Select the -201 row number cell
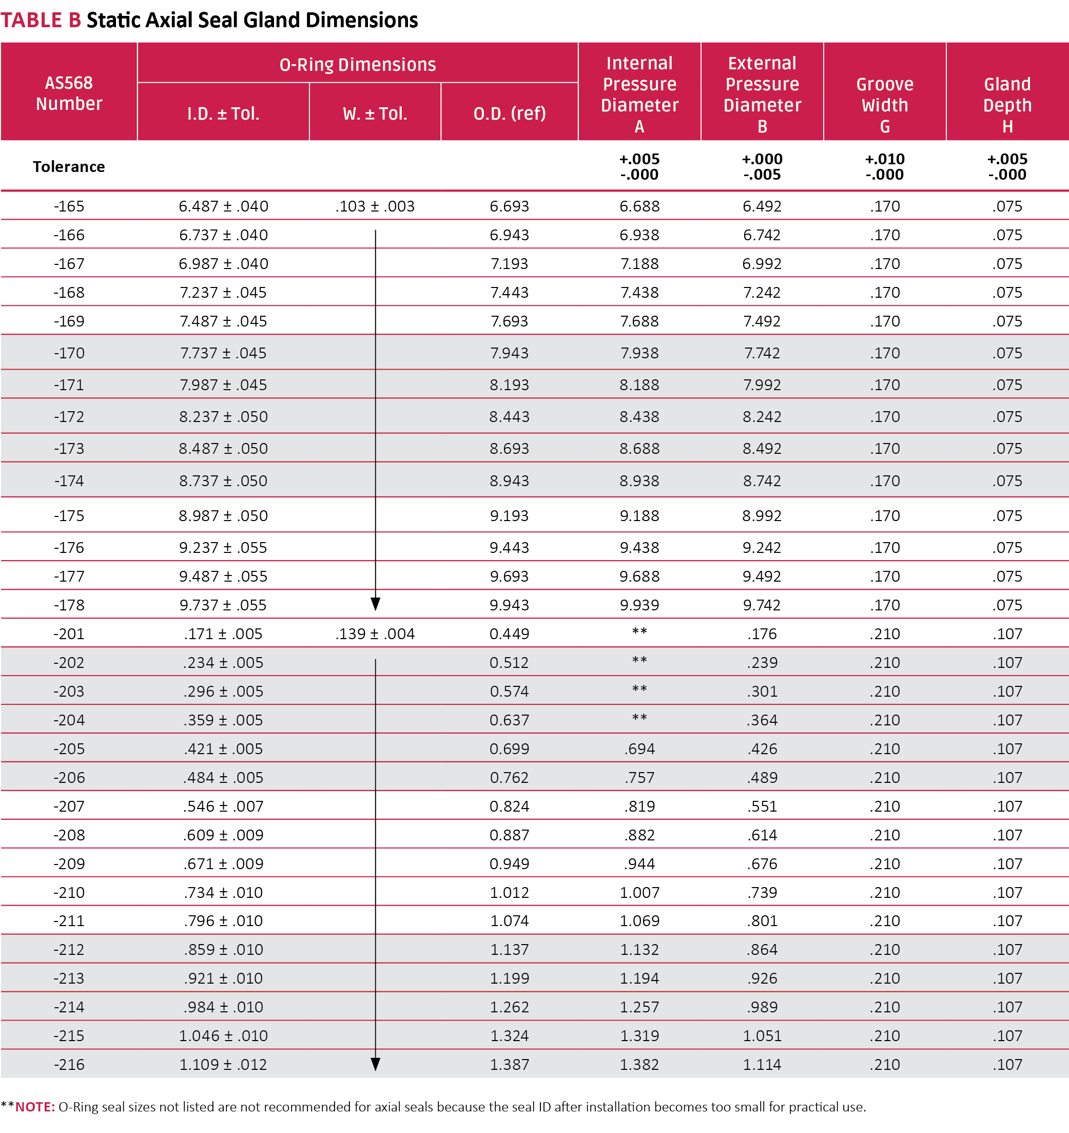The width and height of the screenshot is (1069, 1133). 69,633
